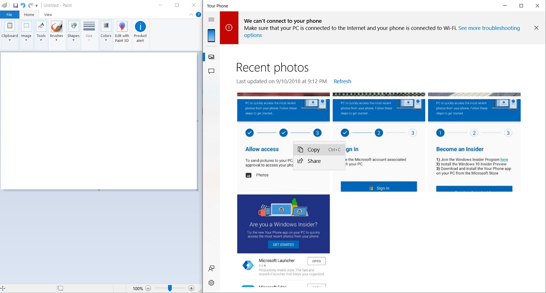
Task: Click the Windows Insider photo thumbnail
Action: [283, 224]
